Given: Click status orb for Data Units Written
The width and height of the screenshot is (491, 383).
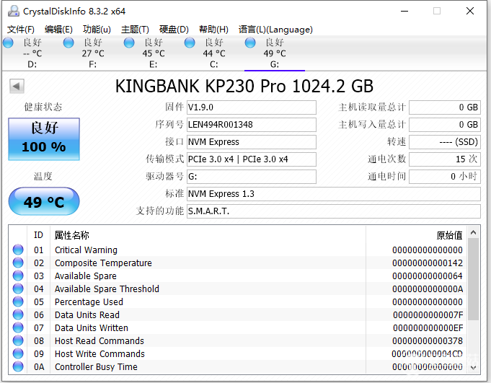Looking at the screenshot, I should click(x=18, y=327).
